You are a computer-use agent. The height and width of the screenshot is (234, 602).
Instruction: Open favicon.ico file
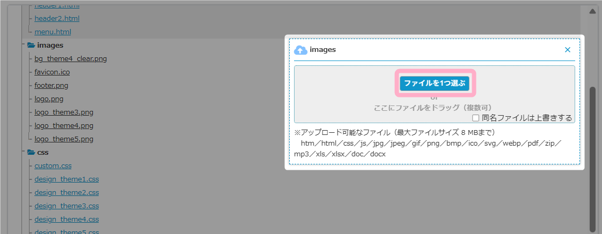tap(52, 72)
